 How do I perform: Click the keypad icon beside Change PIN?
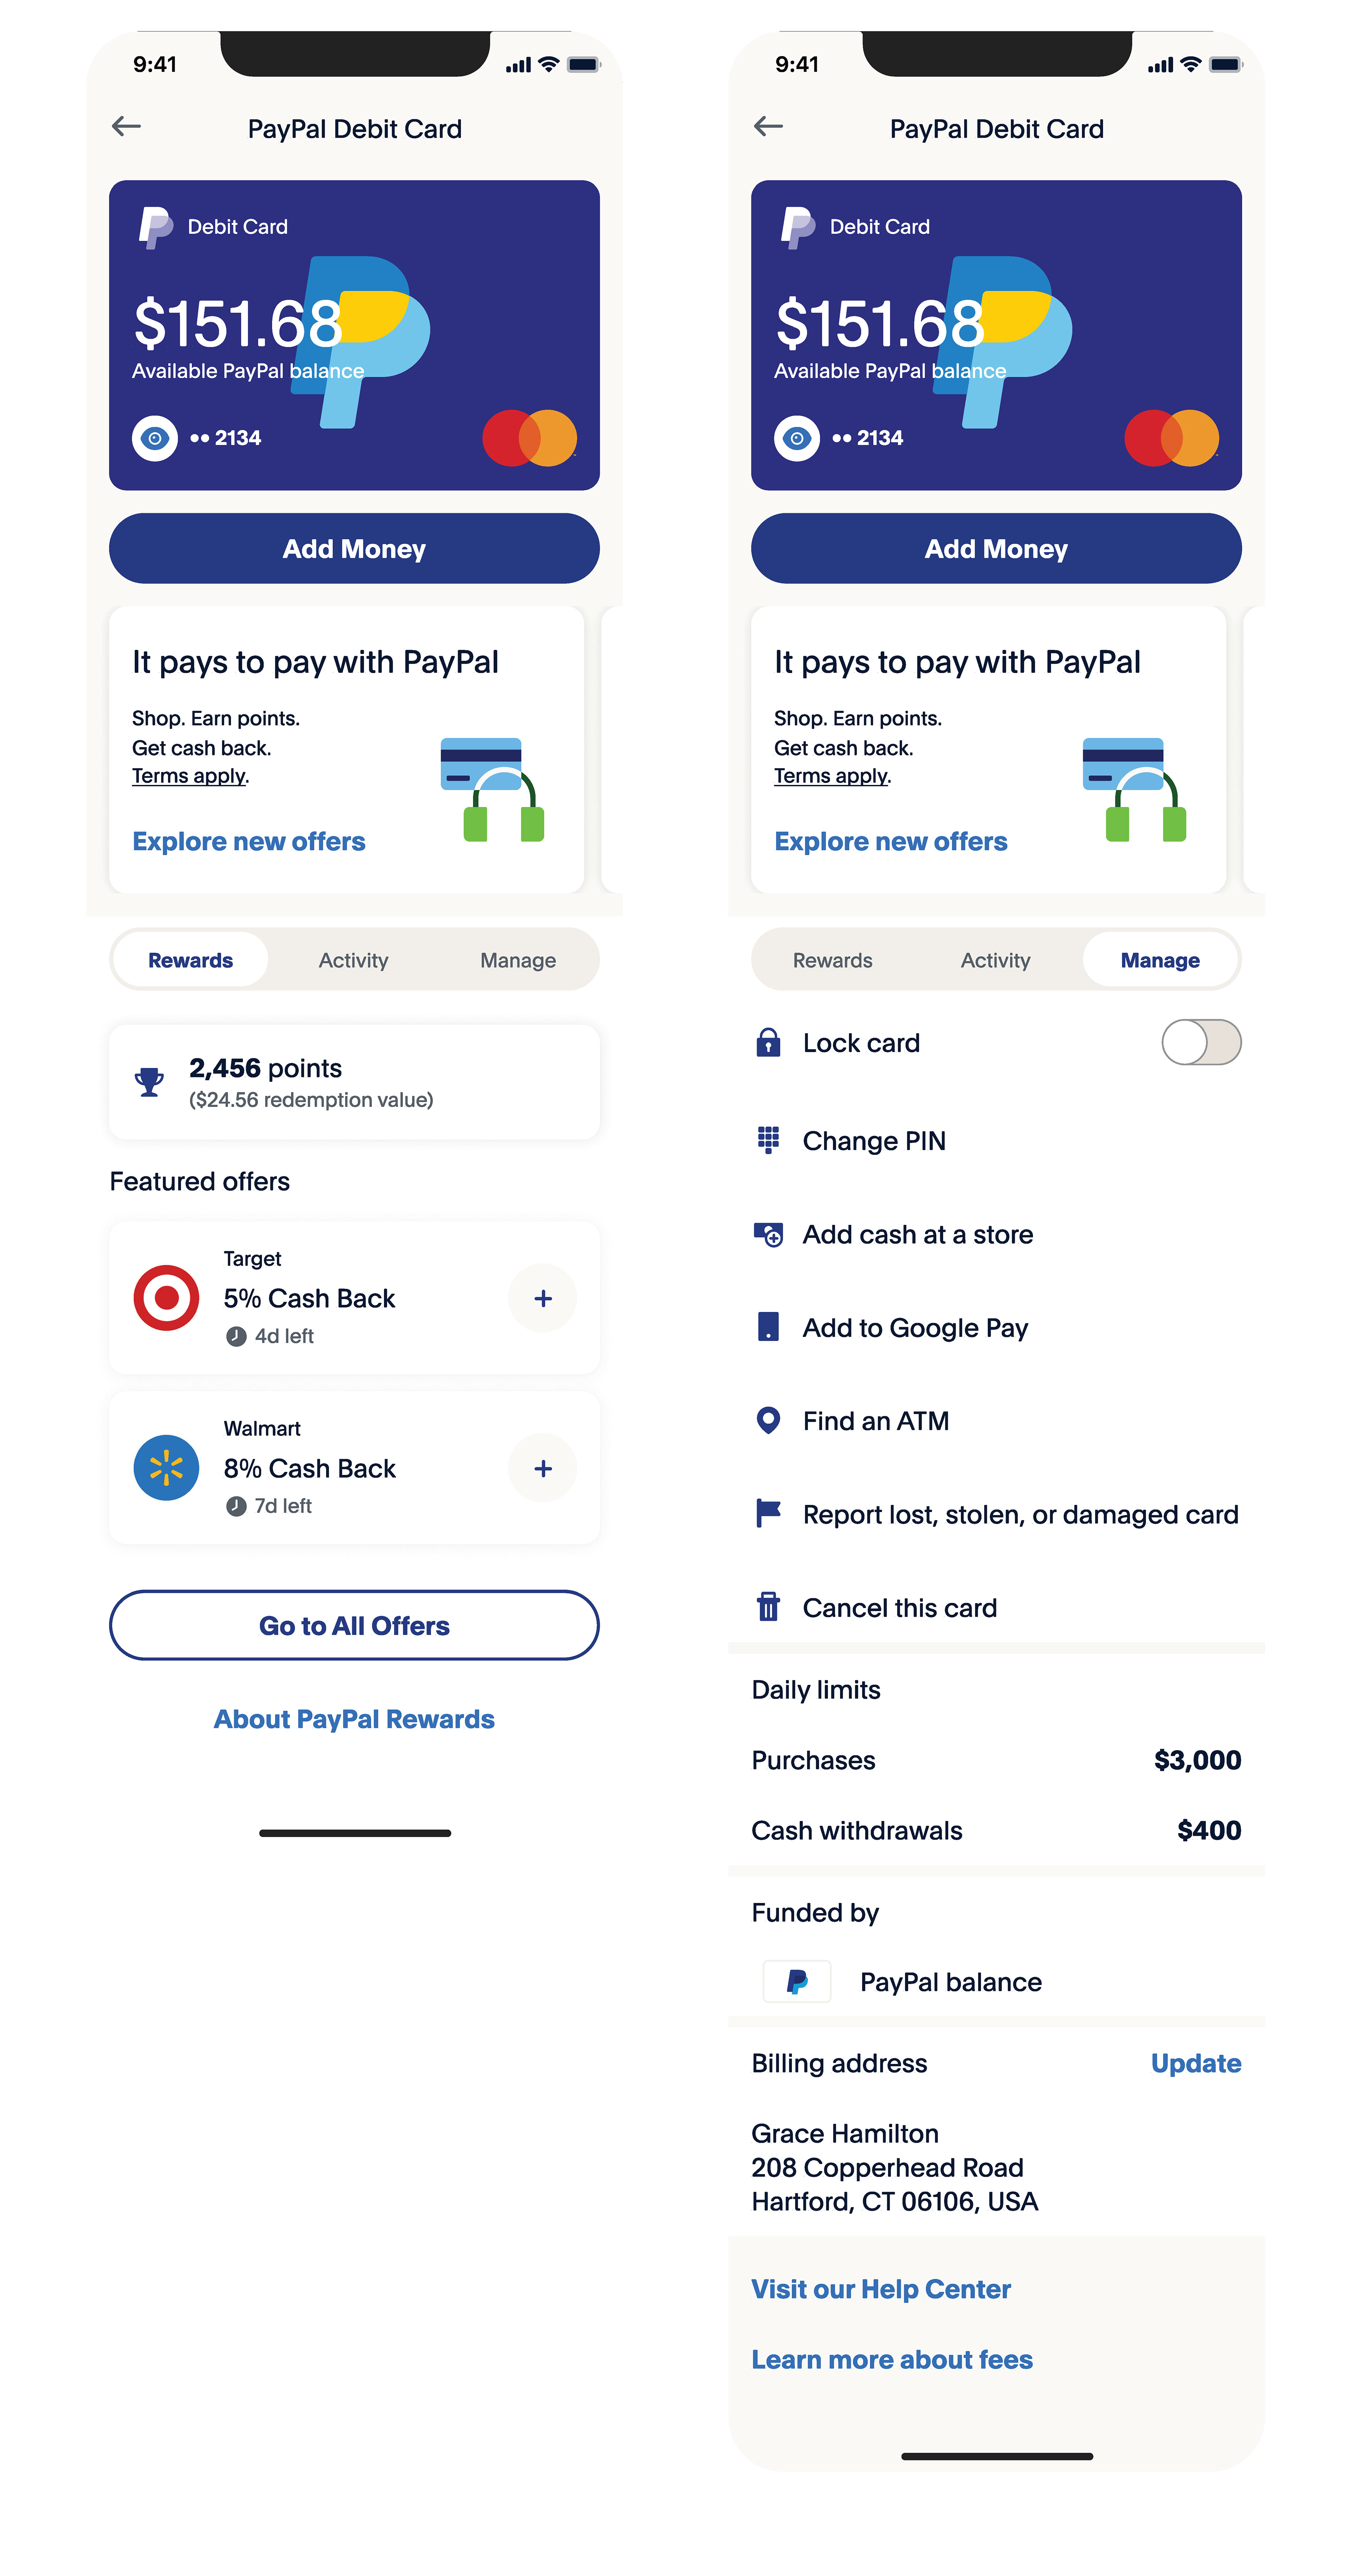(768, 1140)
